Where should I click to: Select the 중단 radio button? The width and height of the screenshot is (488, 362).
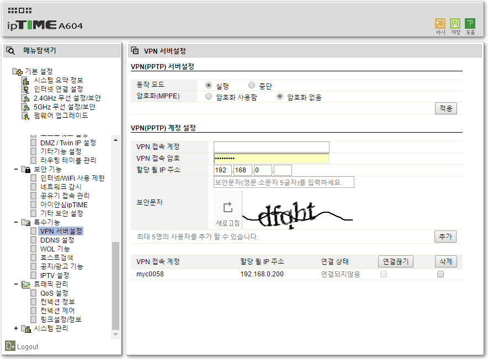coord(252,85)
